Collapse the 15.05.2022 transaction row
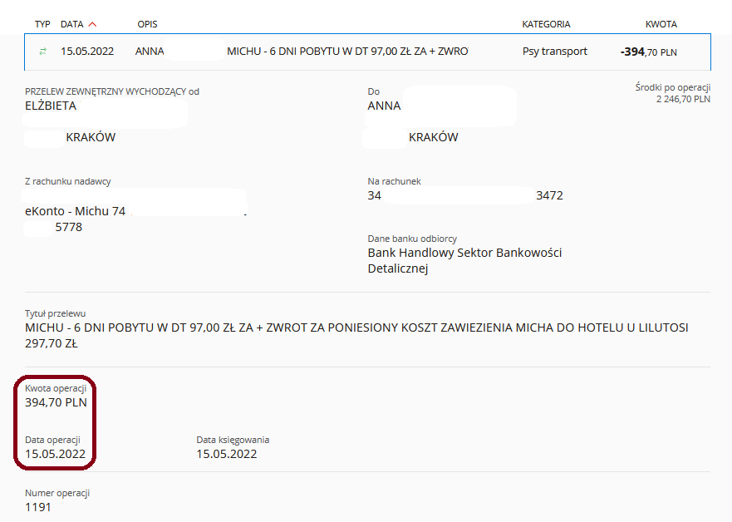The image size is (732, 522). [367, 52]
